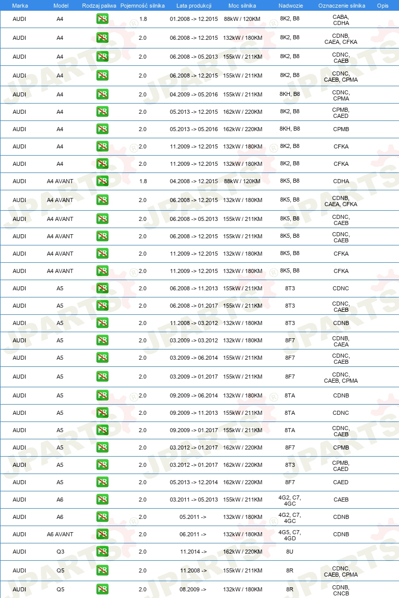Select the date cell 11.2014 ->
Viewport: 399px width, 598px height.
(x=193, y=552)
